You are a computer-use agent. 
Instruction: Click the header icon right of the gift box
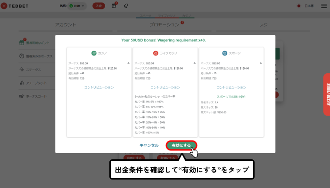(x=126, y=6)
